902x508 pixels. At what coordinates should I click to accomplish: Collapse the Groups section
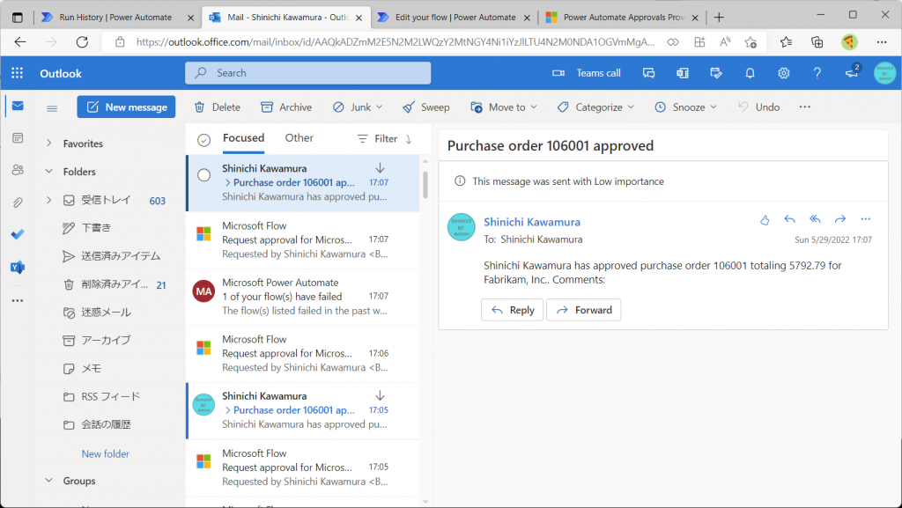click(x=49, y=481)
